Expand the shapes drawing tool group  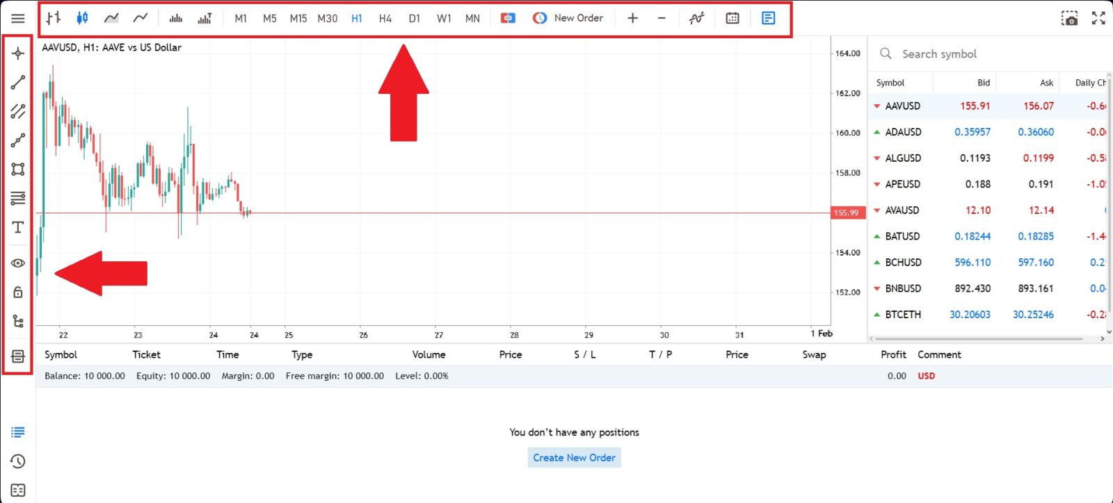[18, 170]
